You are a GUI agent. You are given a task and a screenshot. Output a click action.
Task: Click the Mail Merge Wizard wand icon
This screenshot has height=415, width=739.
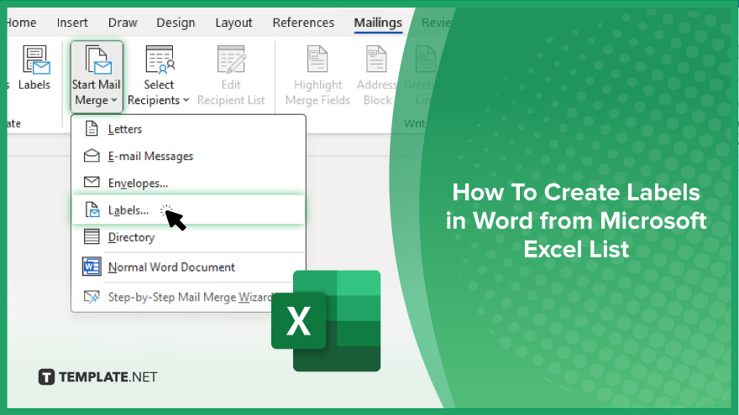click(92, 297)
